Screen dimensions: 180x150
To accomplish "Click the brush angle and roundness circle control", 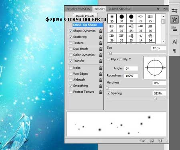I will click(155, 68).
